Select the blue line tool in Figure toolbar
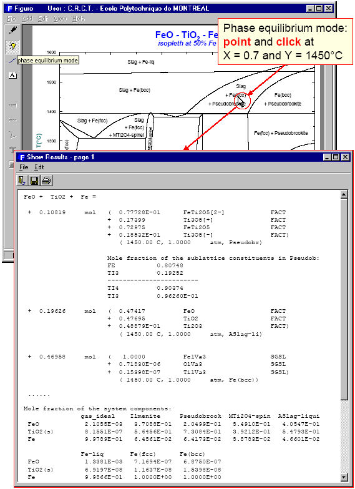Screen dimensions: 355x489 (12, 61)
